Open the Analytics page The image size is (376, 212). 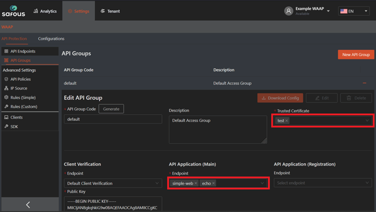[45, 11]
